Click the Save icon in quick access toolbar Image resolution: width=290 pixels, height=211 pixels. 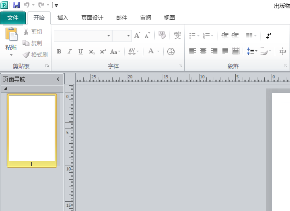(x=17, y=5)
